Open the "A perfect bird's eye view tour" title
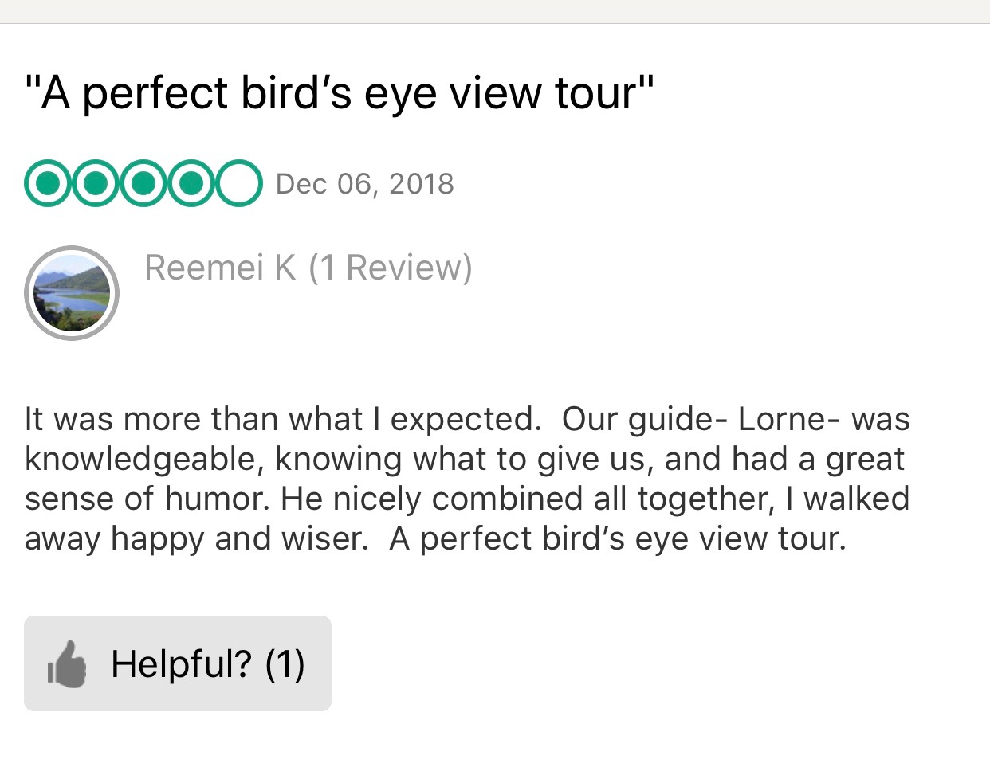The height and width of the screenshot is (771, 990). pos(340,93)
